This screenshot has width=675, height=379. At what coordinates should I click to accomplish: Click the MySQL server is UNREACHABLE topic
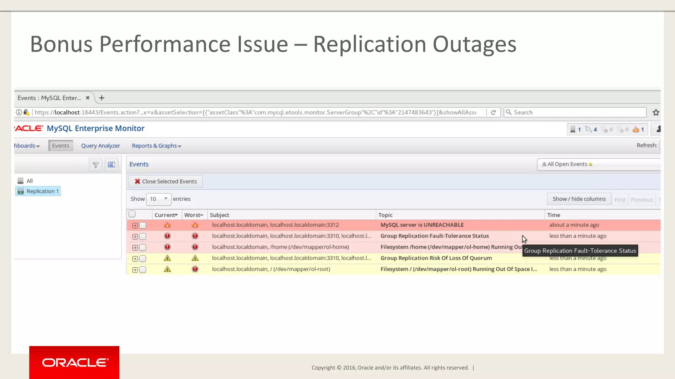pos(422,225)
